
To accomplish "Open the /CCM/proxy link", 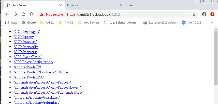I will (24, 37).
